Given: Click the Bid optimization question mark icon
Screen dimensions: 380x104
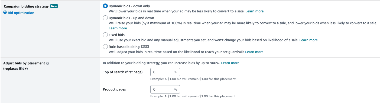Looking at the screenshot, I should [x=5, y=13].
